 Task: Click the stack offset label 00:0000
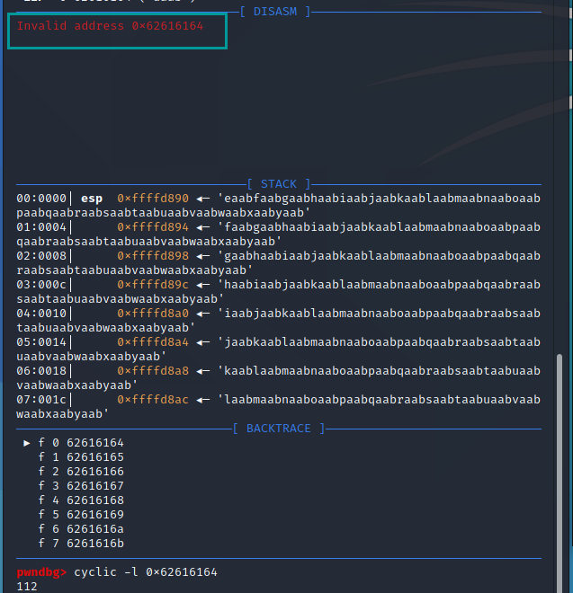41,199
